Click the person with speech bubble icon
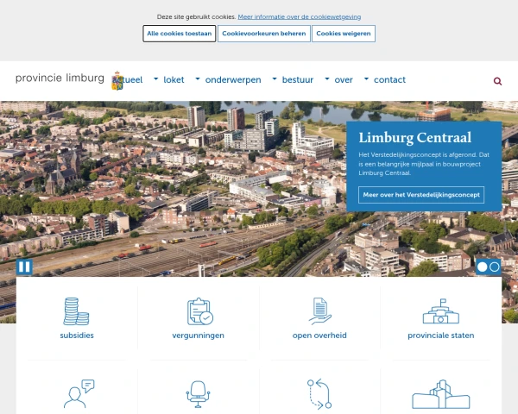This screenshot has height=414, width=518. click(79, 394)
